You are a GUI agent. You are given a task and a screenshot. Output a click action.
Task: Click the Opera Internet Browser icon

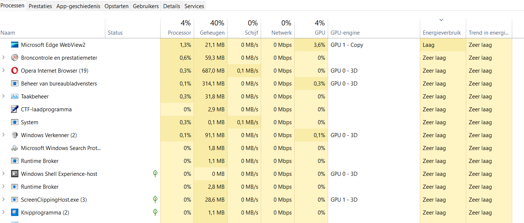14,71
